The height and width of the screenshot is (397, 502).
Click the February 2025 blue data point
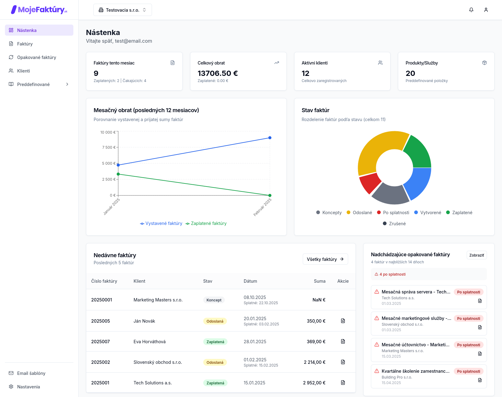pos(270,138)
